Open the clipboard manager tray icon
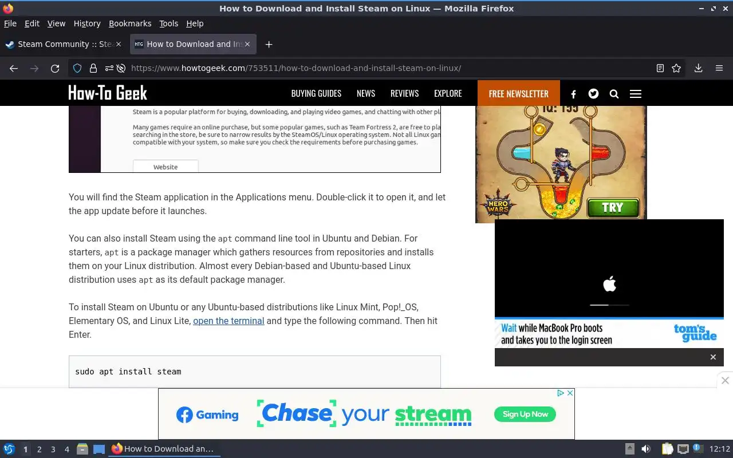 [667, 449]
